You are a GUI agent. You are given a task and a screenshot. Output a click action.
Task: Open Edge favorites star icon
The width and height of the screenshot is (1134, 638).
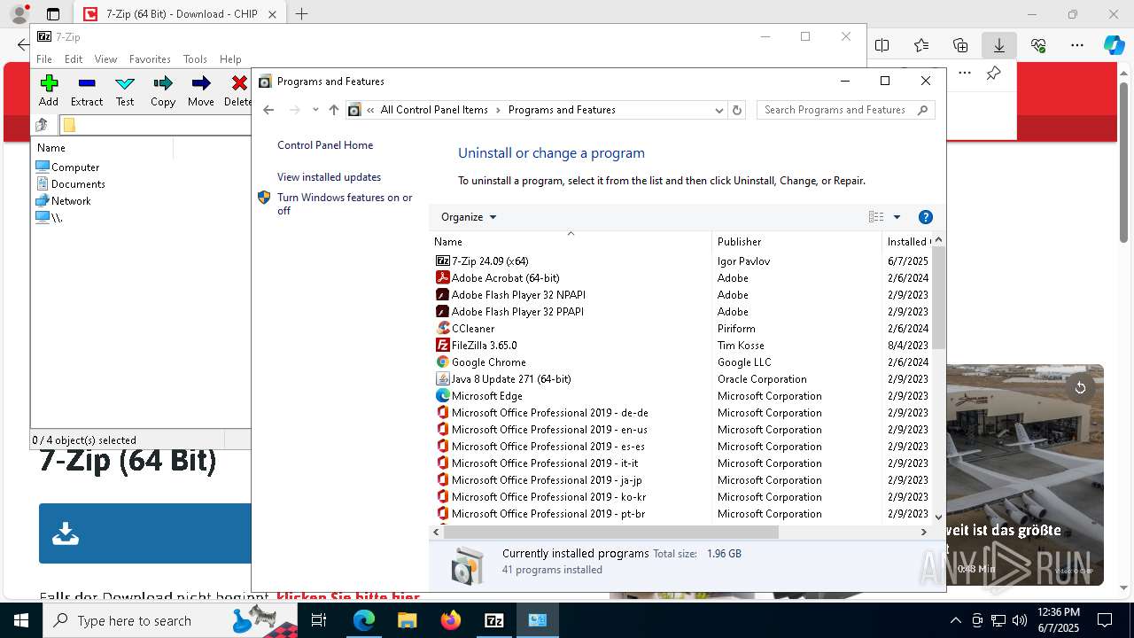[921, 45]
